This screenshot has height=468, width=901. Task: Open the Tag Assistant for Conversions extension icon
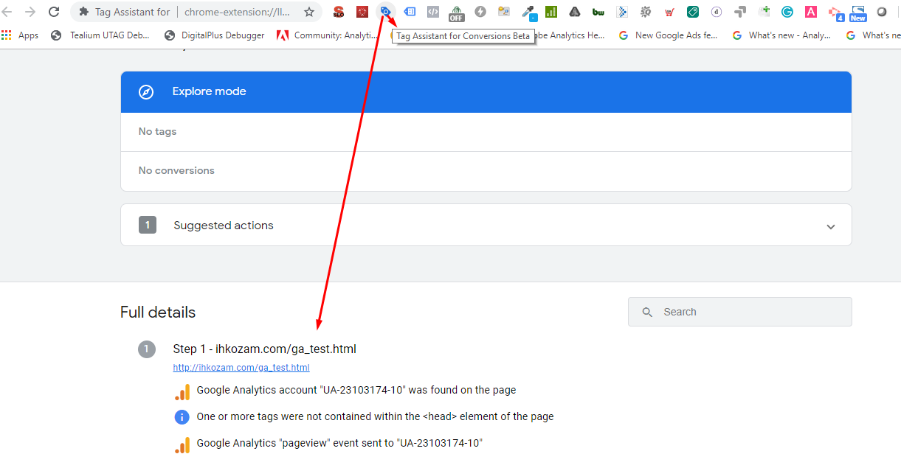click(x=385, y=11)
